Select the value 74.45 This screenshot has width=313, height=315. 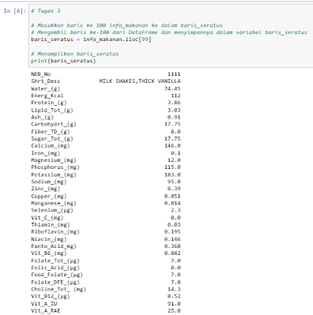(x=172, y=88)
